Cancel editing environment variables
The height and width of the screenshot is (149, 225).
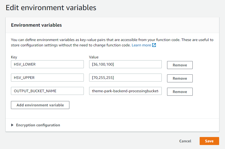(x=185, y=141)
